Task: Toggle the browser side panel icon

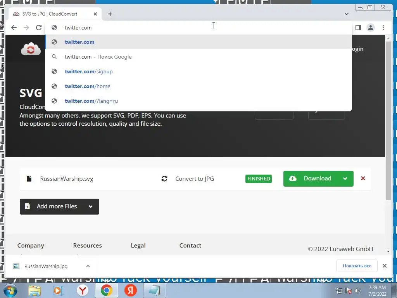Action: click(358, 28)
